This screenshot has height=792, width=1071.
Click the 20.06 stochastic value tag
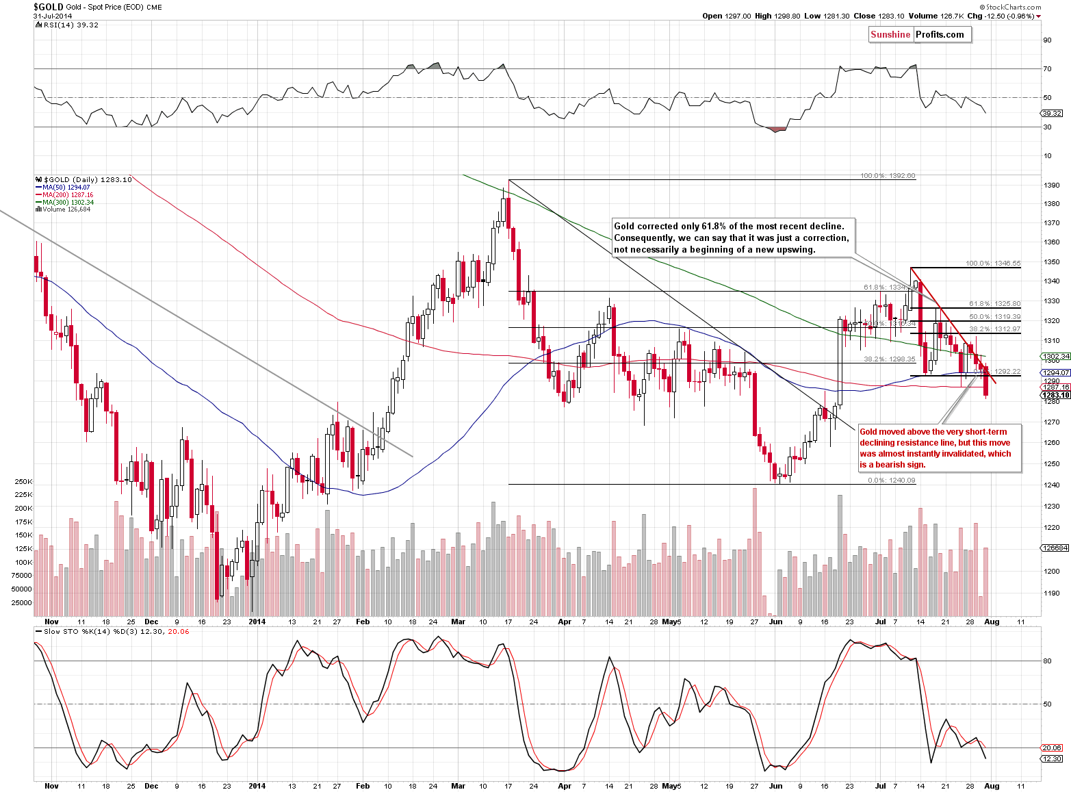[x=1053, y=748]
